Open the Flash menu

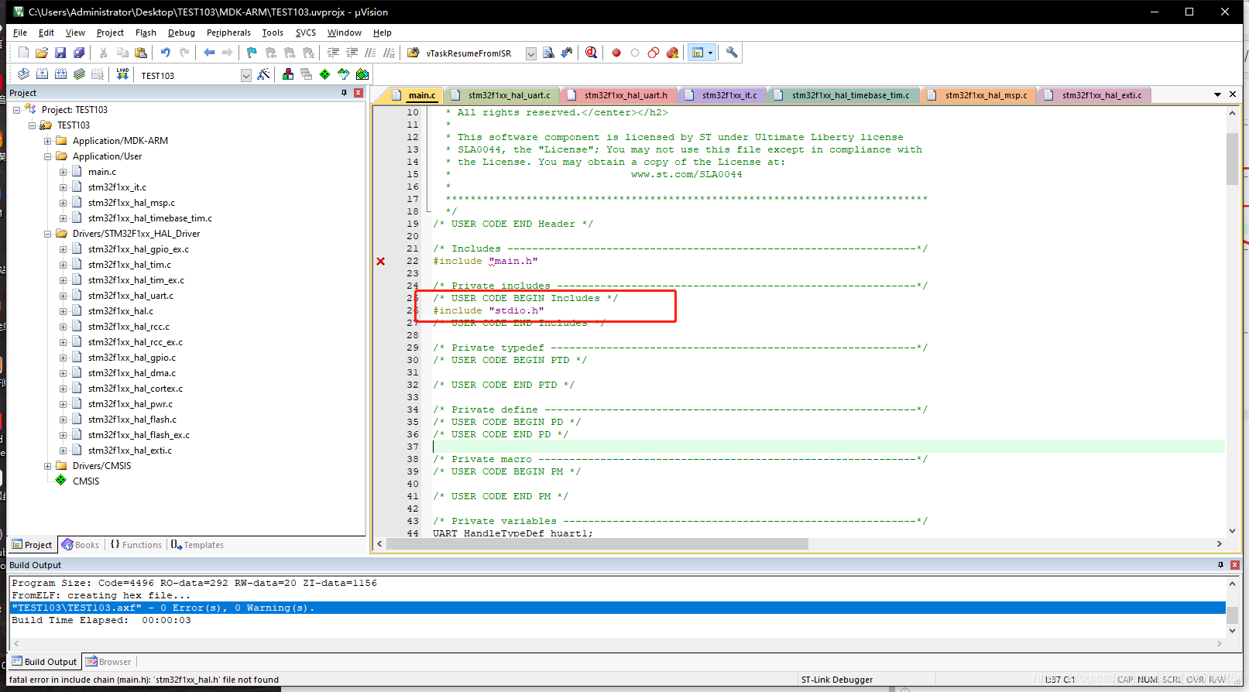pos(146,33)
